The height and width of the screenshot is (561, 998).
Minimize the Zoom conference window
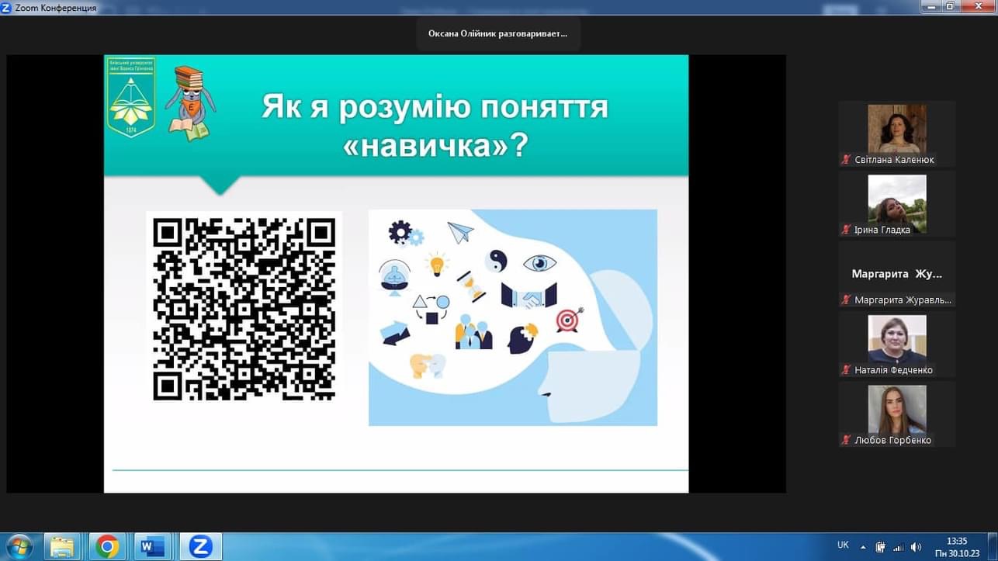tap(932, 6)
